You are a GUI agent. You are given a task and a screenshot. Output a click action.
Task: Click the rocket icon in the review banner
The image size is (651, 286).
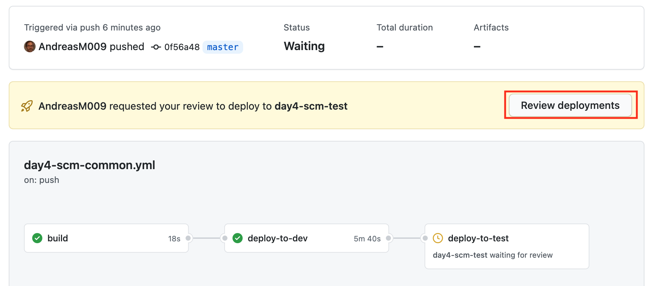point(27,106)
